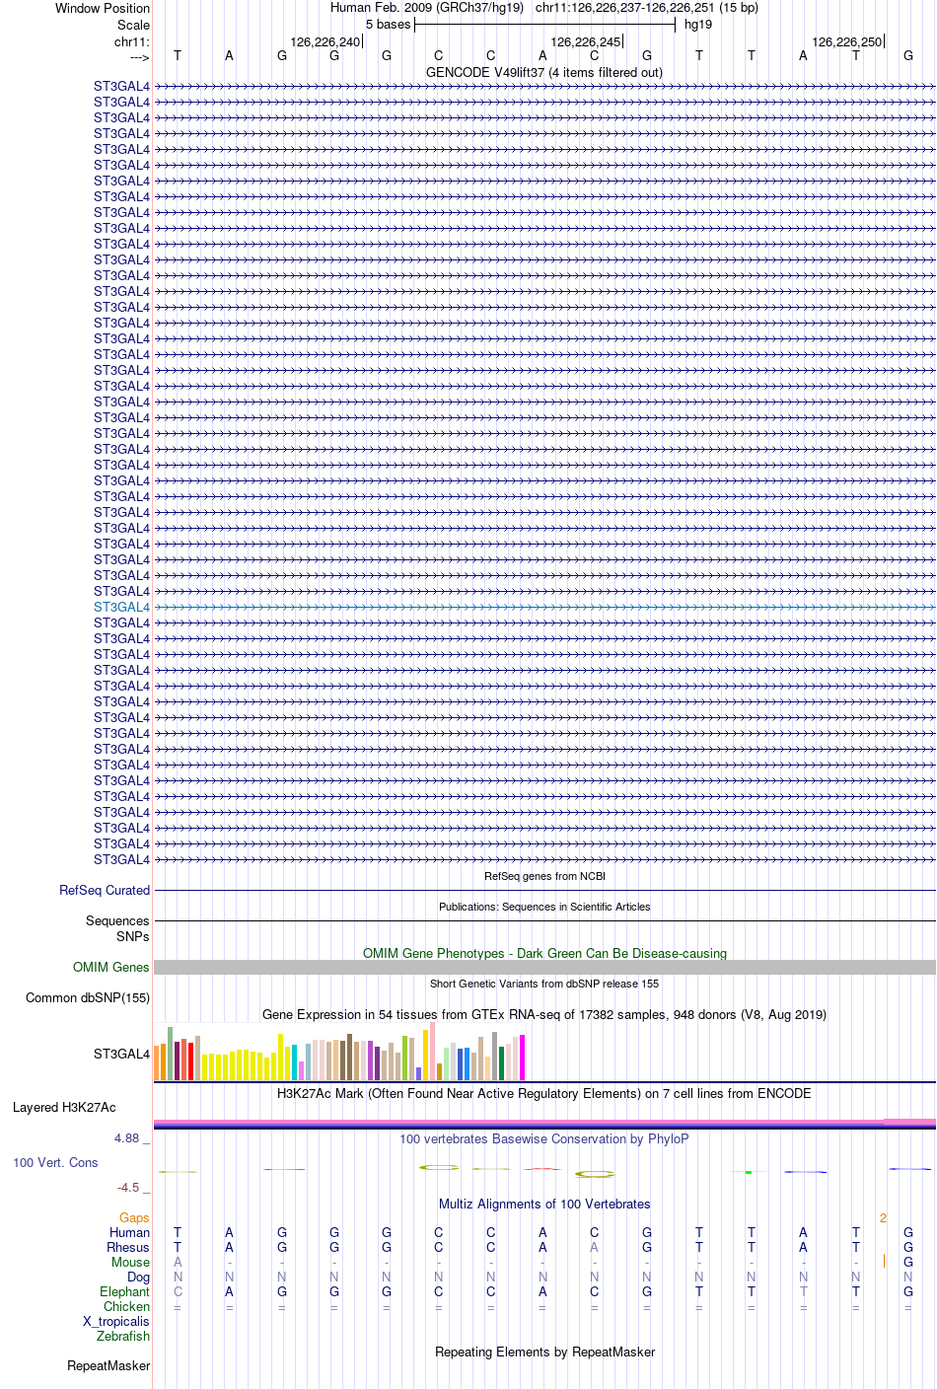937x1389 pixels.
Task: Click the Human Feb. 2009 (GRCh37/hg19) title
Action: point(427,8)
